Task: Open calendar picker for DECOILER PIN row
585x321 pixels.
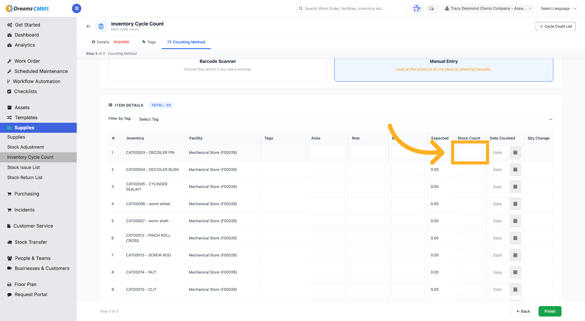Action: click(515, 153)
